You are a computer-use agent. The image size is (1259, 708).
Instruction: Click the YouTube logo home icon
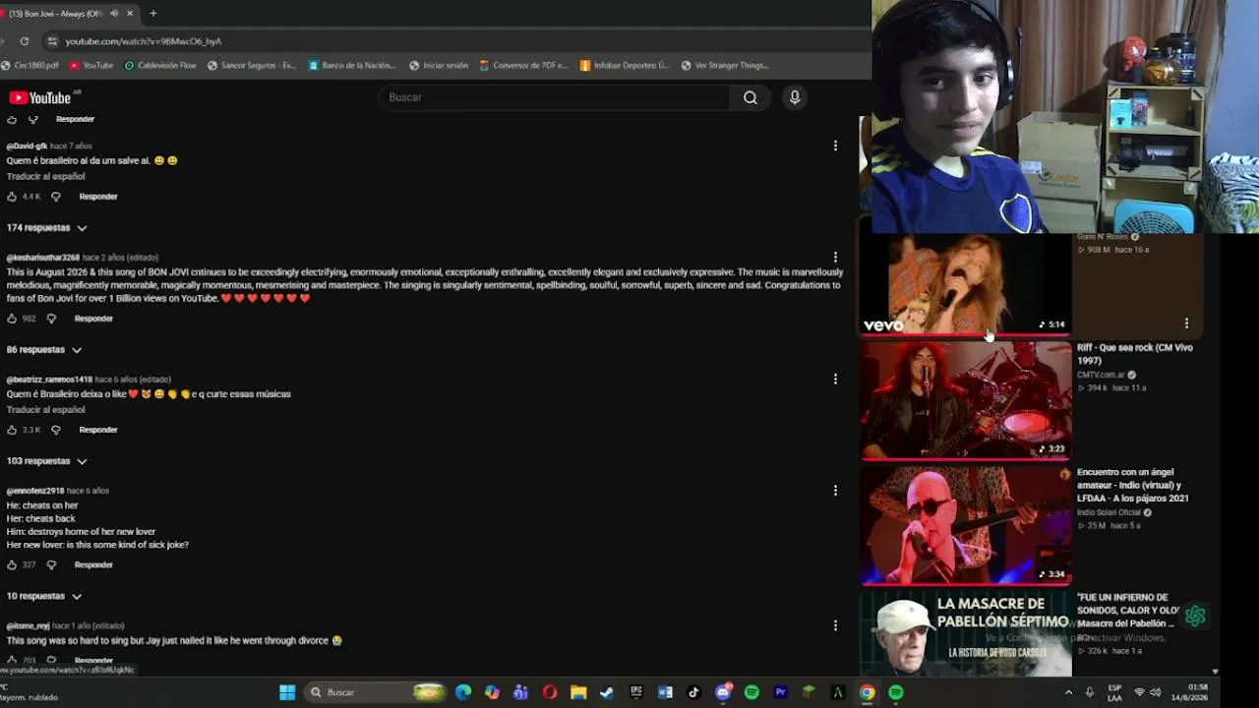coord(39,97)
